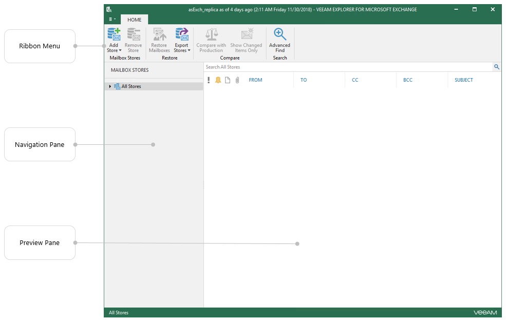Close the Veeam Explorer window
The image size is (506, 320).
493,9
